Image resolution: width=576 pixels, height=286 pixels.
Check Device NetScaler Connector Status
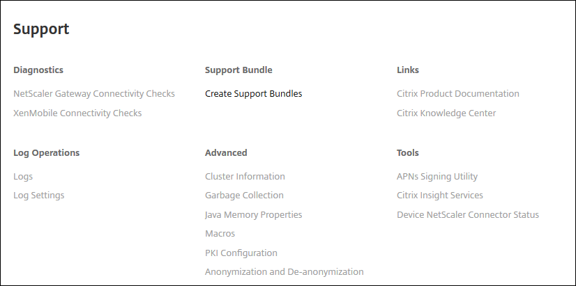click(x=467, y=215)
